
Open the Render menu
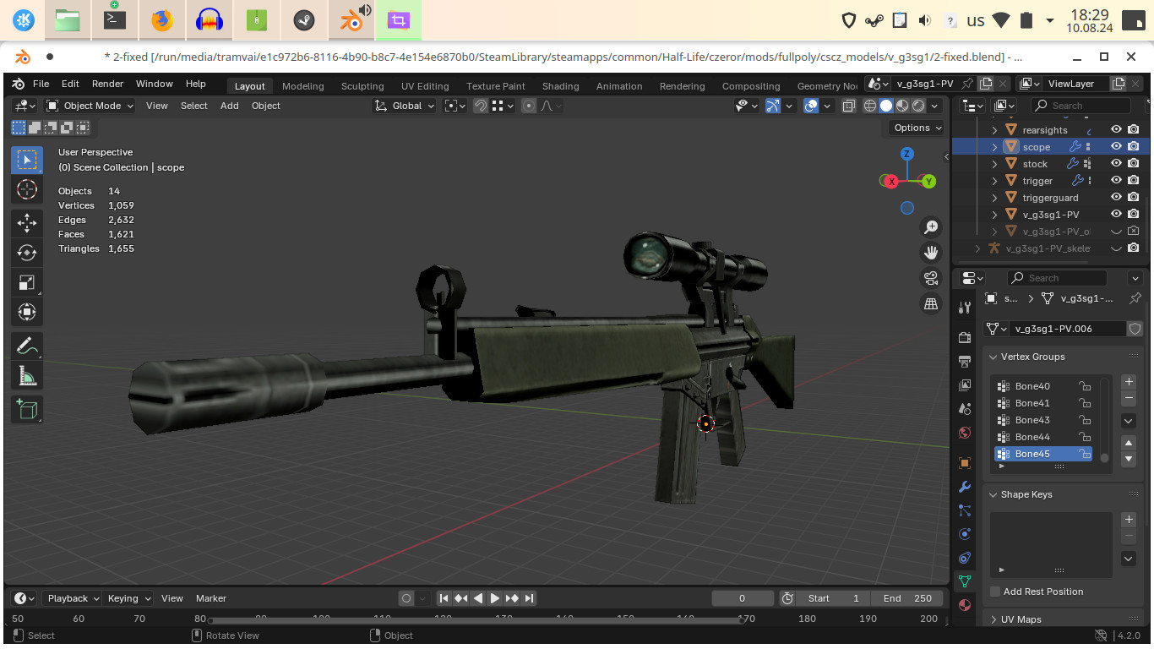(x=107, y=85)
